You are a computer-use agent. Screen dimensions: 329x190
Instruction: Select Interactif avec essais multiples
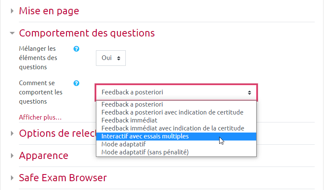pos(145,136)
